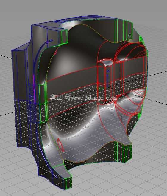The image size is (167, 196).
Task: Click the small dark hole on upper-right green block
Action: point(130,36)
